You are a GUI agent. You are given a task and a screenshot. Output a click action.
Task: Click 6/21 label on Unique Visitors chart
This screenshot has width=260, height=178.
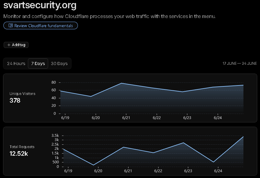click(x=126, y=118)
